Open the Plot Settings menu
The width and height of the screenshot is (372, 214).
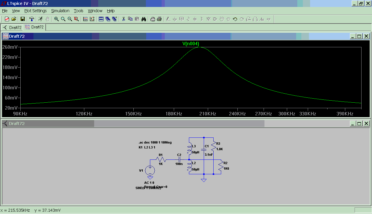click(x=35, y=11)
